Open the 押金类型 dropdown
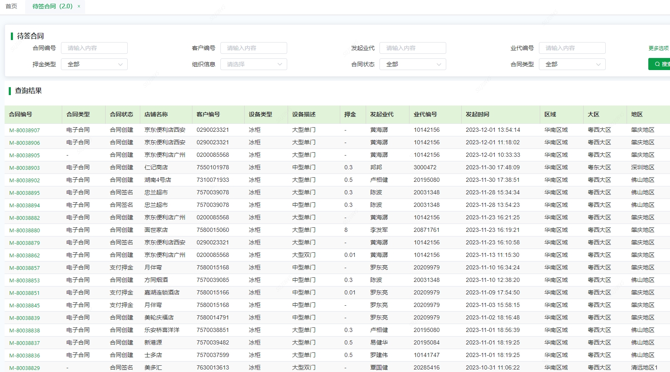Image resolution: width=670 pixels, height=372 pixels. click(x=94, y=64)
